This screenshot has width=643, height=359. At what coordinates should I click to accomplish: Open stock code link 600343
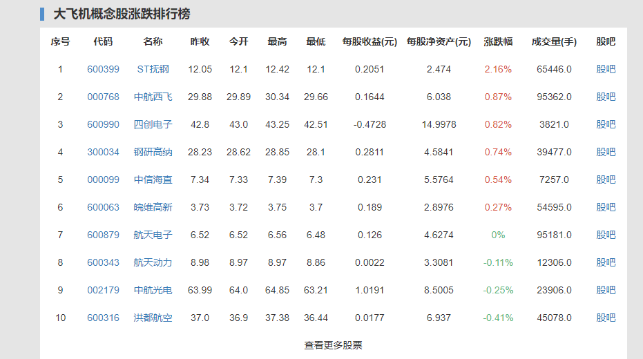(103, 262)
